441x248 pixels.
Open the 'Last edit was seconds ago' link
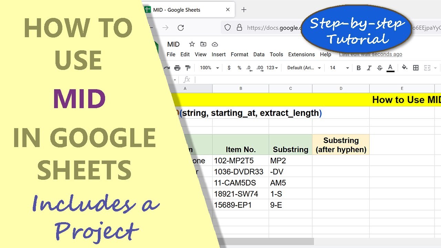click(x=370, y=54)
